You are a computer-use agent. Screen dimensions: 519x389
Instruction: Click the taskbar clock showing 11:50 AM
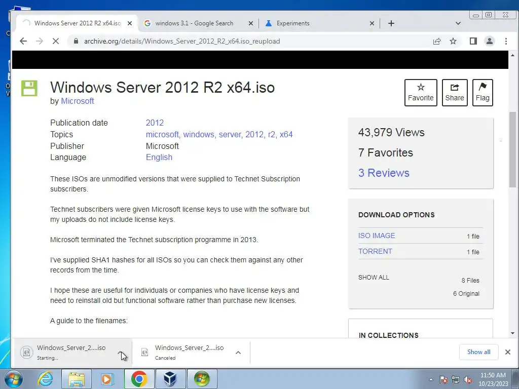point(493,379)
